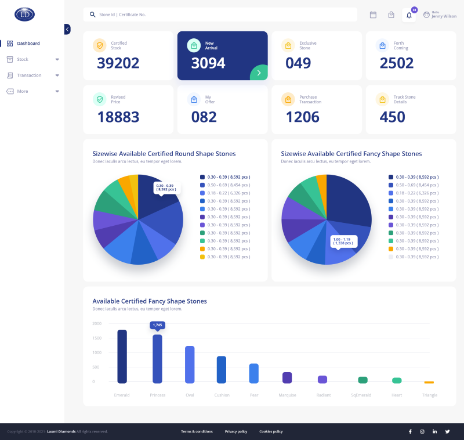Expand the More menu dropdown arrow
This screenshot has height=440, width=464.
coord(57,91)
